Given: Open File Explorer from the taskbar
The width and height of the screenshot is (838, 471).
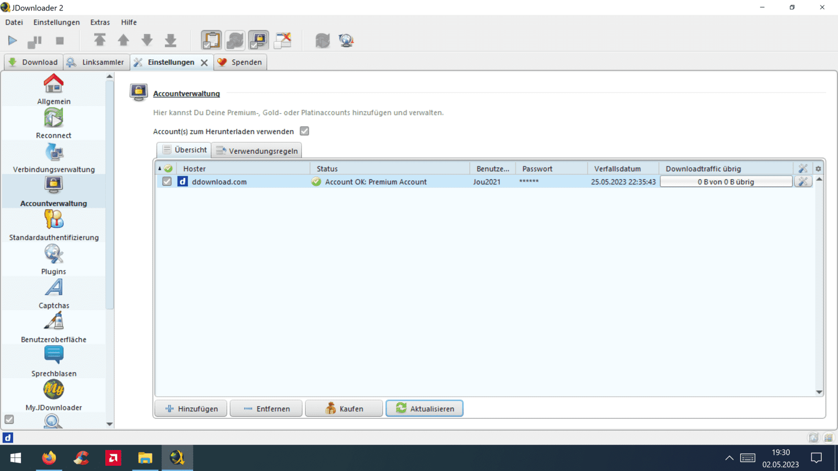Looking at the screenshot, I should point(145,458).
